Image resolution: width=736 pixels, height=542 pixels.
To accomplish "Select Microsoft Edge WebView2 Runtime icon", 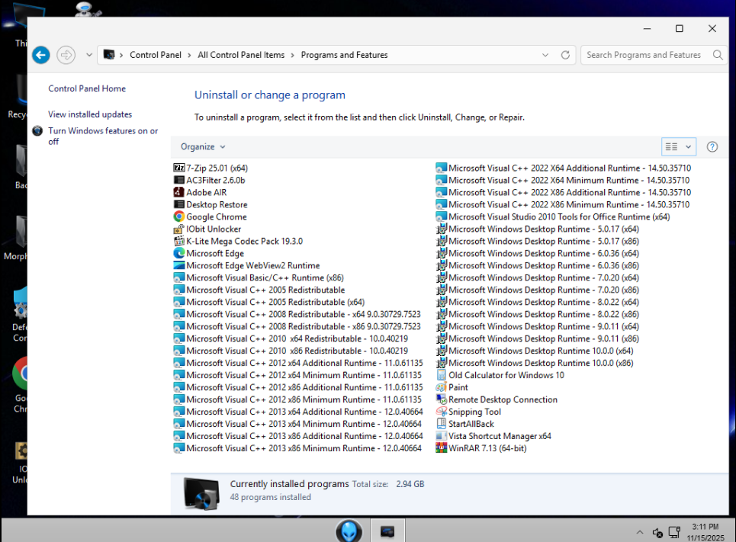I will (178, 265).
